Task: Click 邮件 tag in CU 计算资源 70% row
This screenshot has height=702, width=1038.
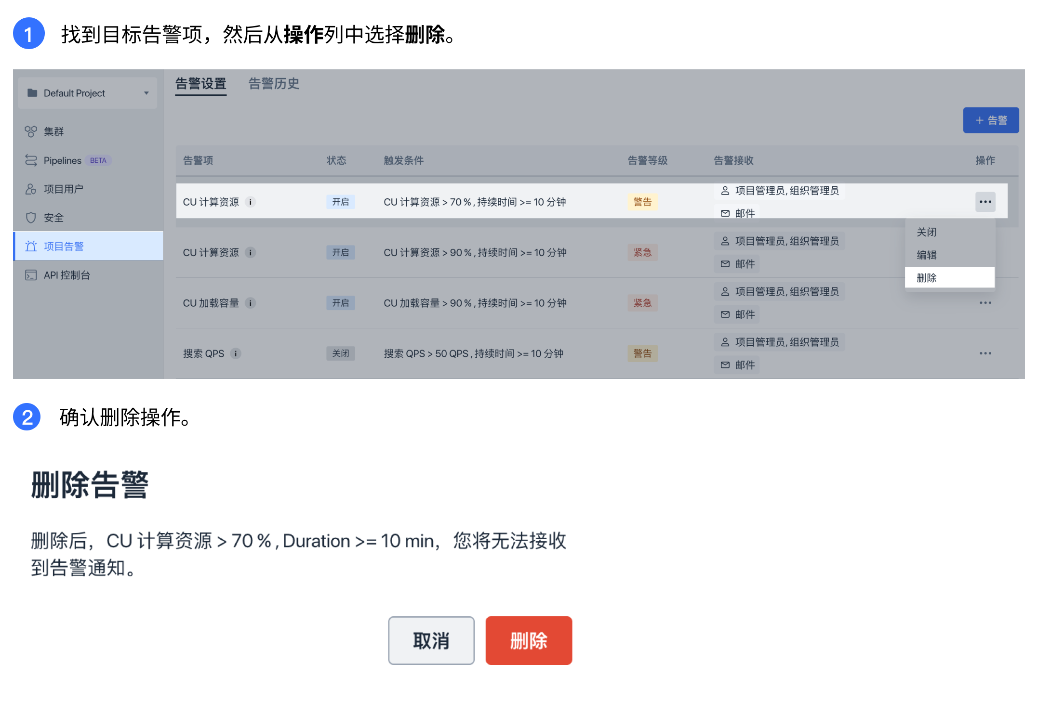Action: point(737,213)
